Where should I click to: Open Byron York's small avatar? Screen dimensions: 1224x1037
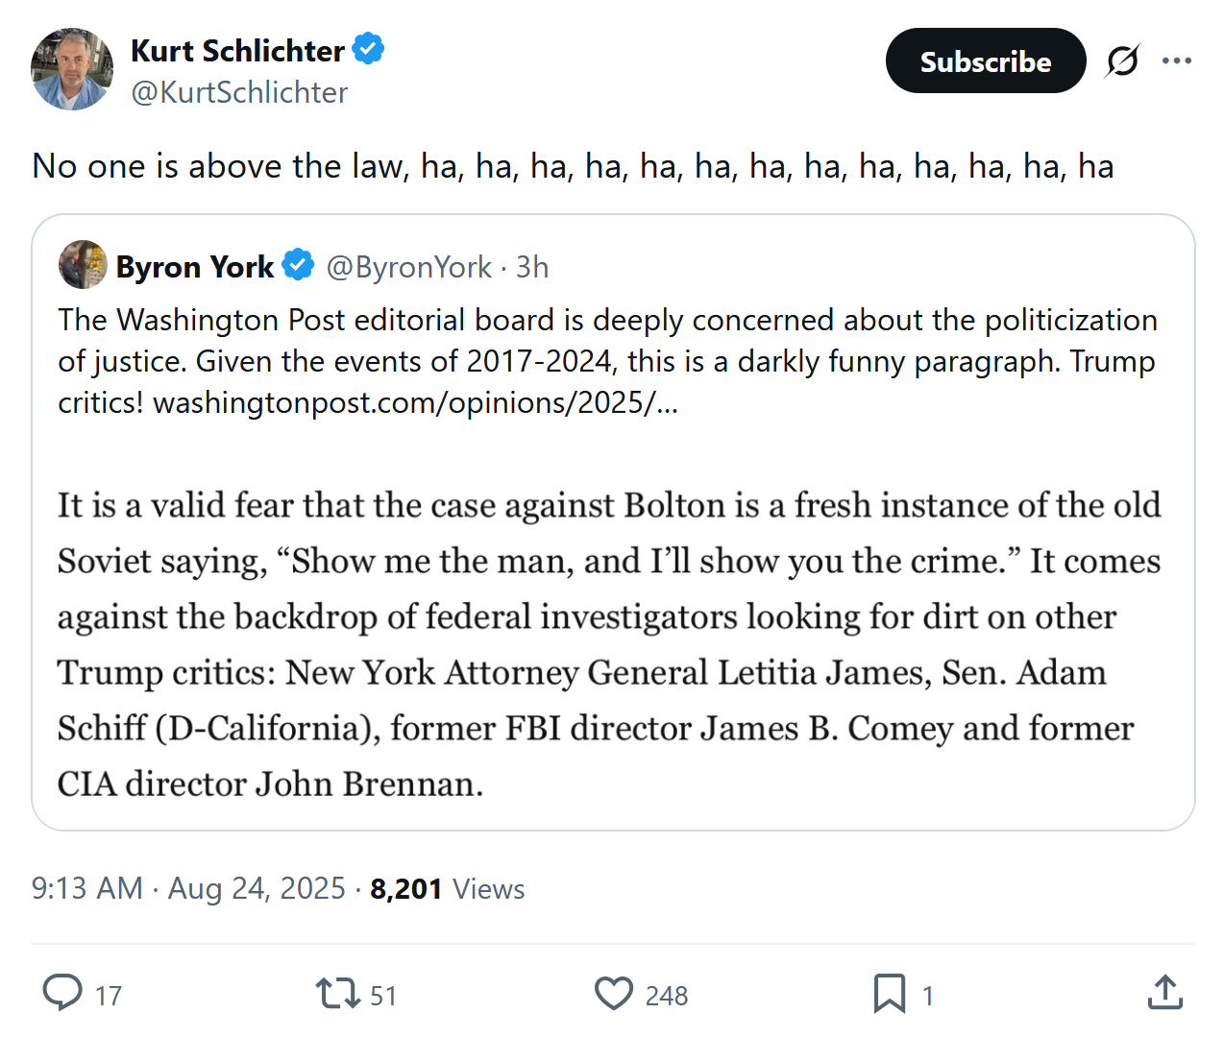[83, 265]
